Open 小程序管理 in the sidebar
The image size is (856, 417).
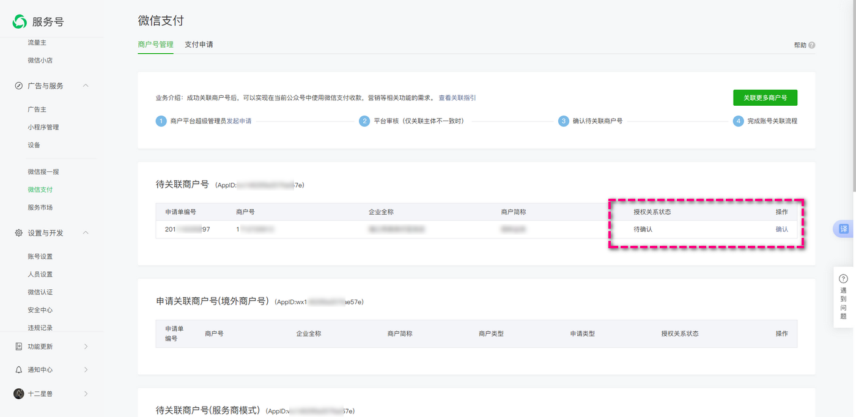[43, 127]
